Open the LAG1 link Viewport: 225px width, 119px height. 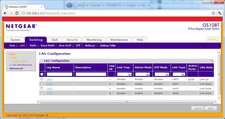49,79
